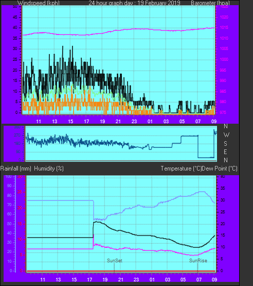Click hour 01 on wind graph axis
Screen dimensions: 253x286
(150, 122)
